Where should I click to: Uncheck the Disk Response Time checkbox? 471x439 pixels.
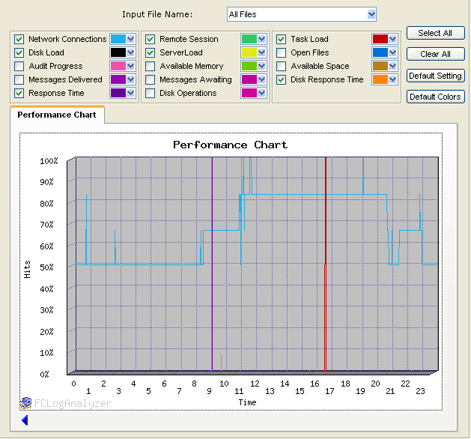282,79
